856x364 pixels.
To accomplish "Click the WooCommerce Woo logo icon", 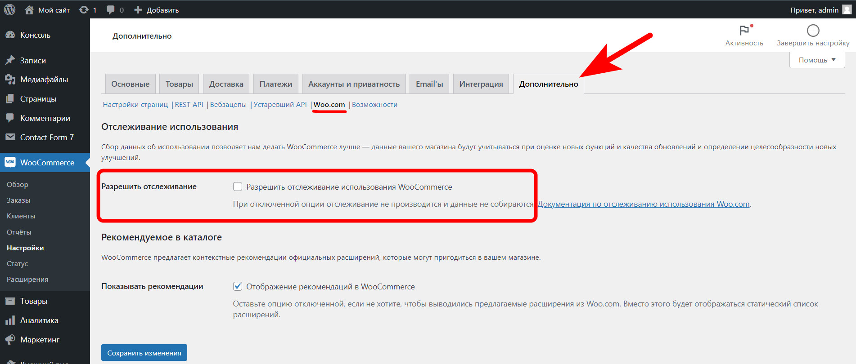I will click(x=10, y=162).
